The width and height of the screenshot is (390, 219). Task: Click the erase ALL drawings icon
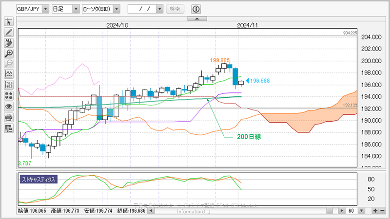pos(9,43)
